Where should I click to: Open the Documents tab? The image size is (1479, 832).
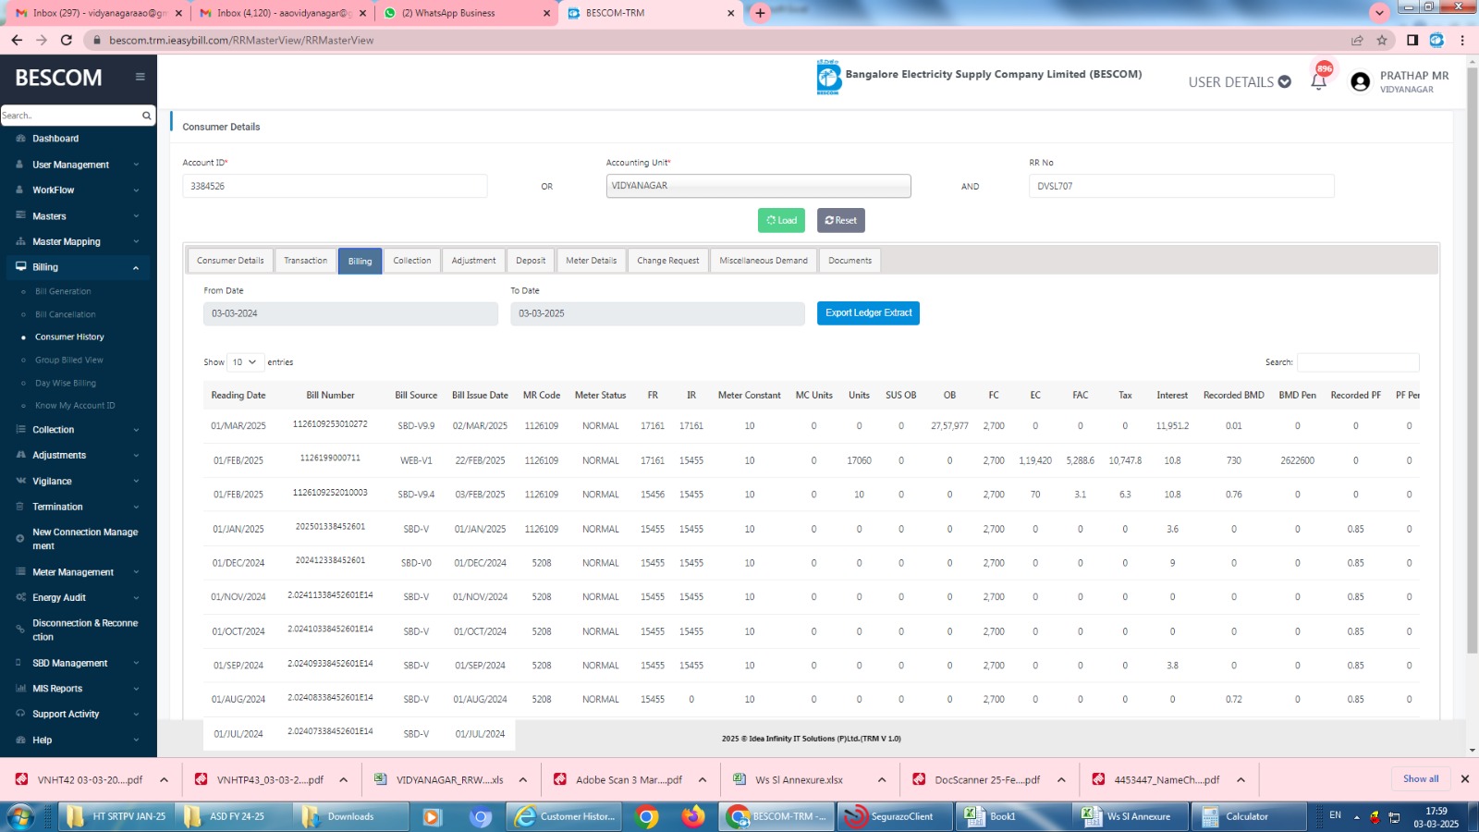point(850,261)
